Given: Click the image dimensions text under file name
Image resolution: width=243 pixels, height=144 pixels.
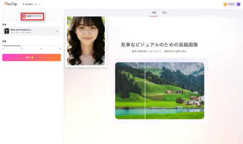Looking at the screenshot, I should pyautogui.click(x=21, y=33).
